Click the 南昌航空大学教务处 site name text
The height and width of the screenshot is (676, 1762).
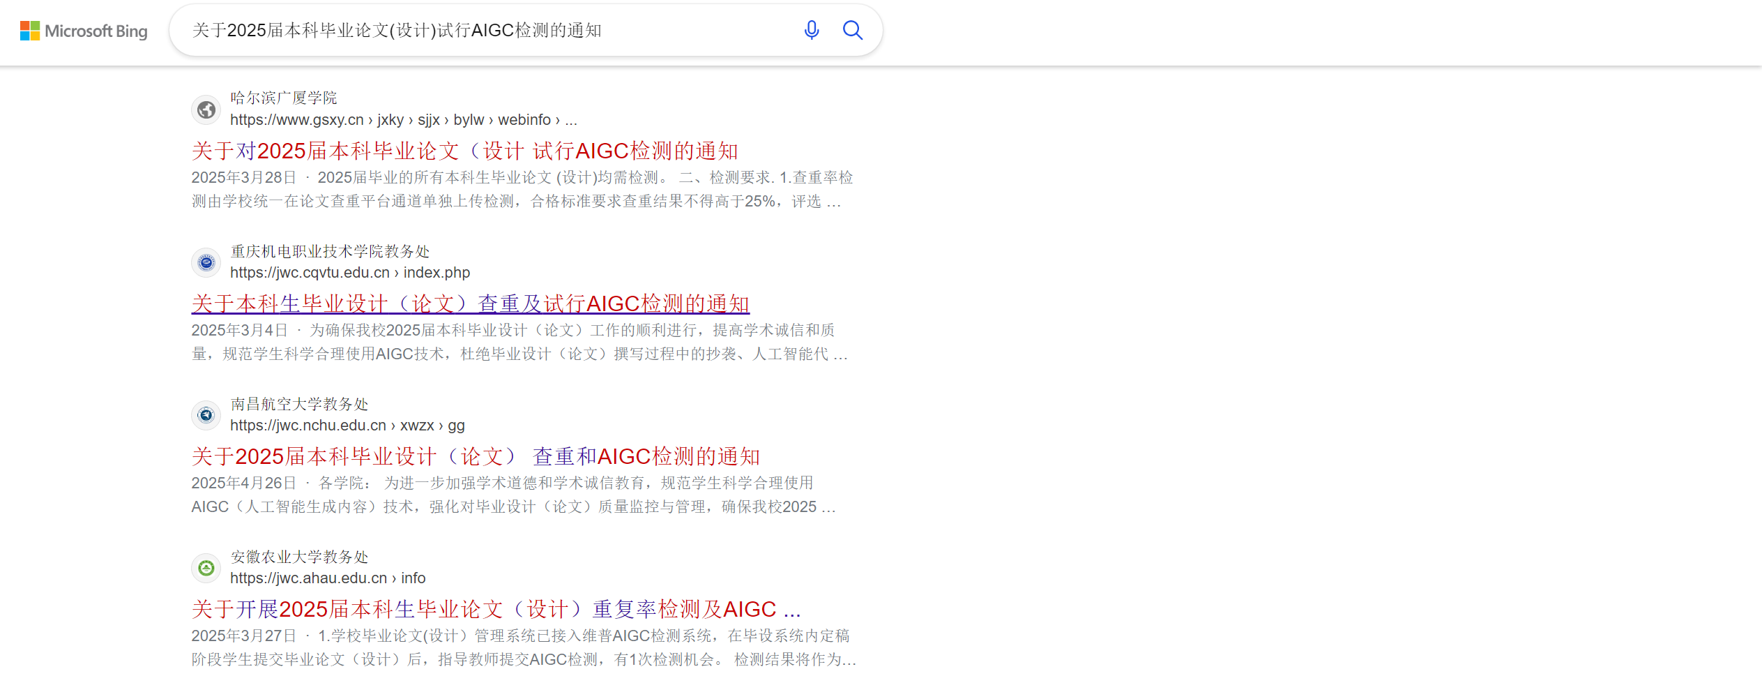pos(299,404)
